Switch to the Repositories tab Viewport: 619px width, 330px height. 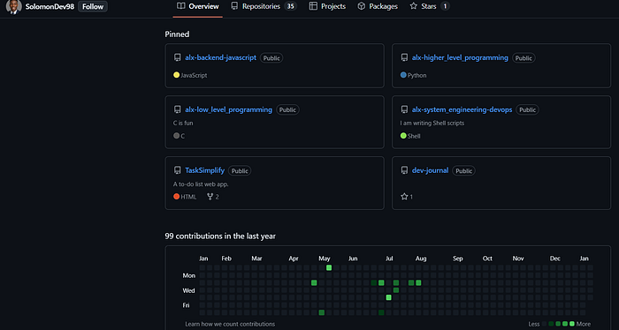coord(264,6)
